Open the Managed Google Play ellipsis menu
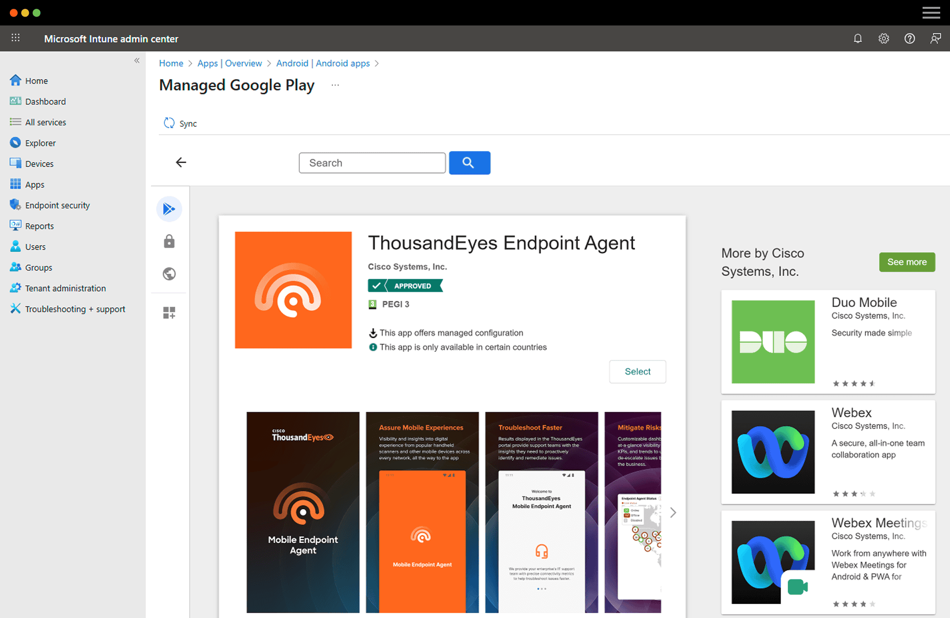Screen dimensions: 950x618 click(x=335, y=85)
